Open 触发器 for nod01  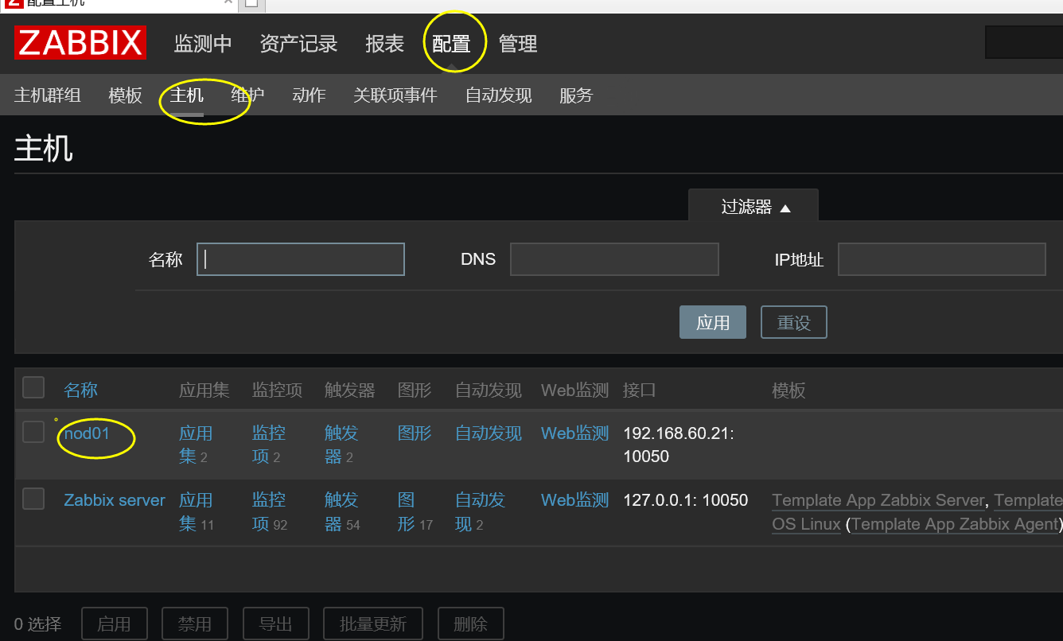(341, 445)
